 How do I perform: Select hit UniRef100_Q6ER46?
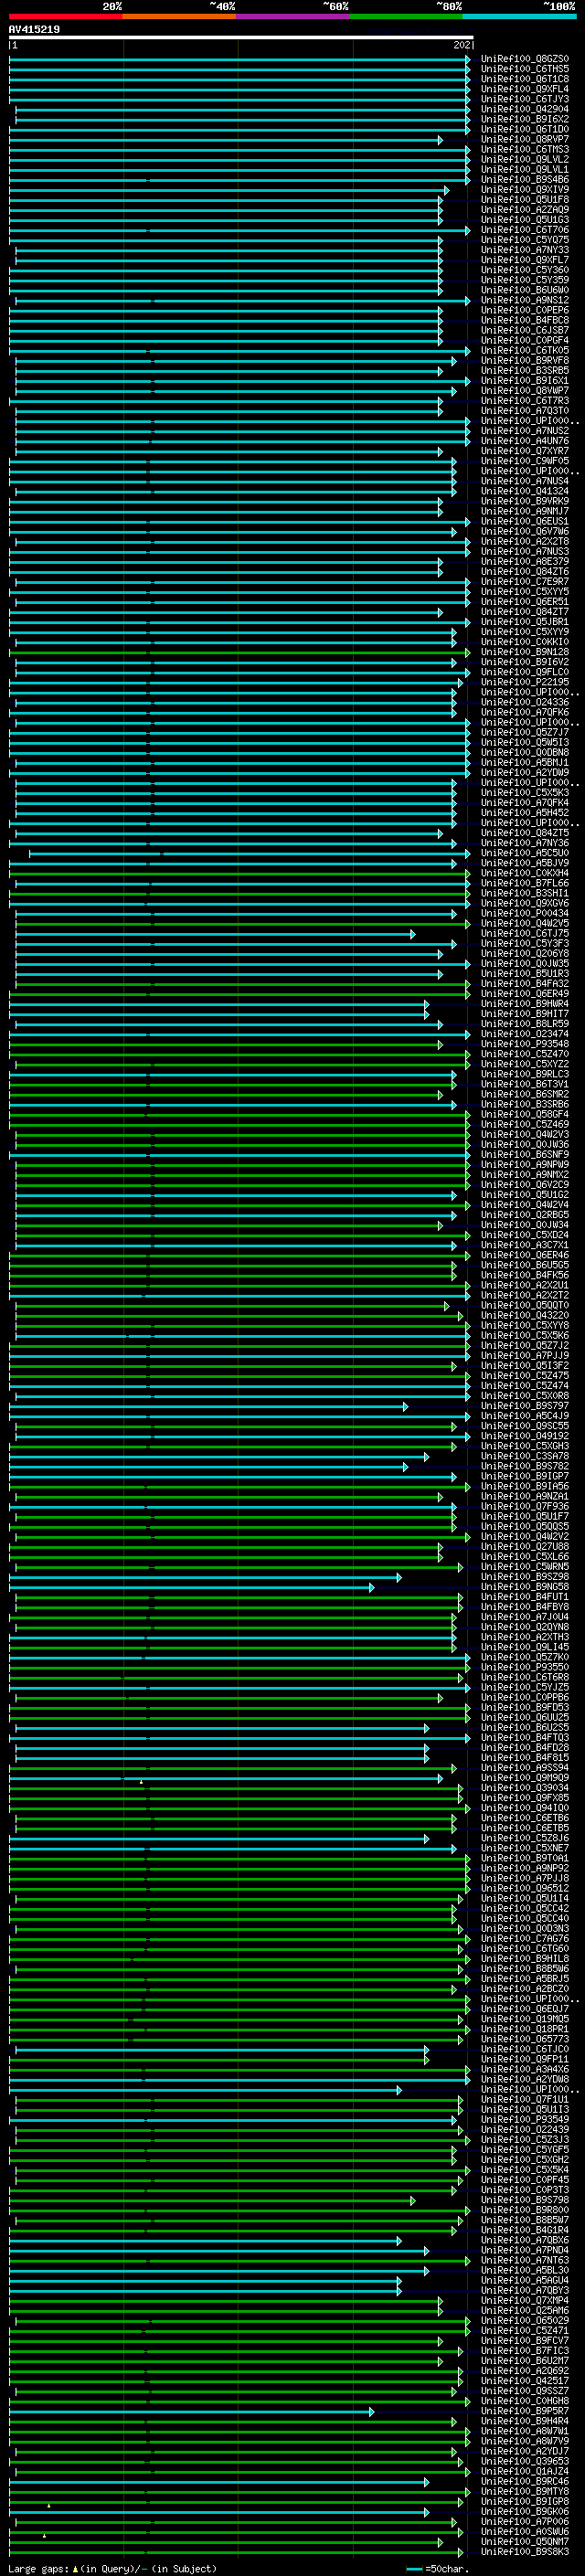(525, 1255)
